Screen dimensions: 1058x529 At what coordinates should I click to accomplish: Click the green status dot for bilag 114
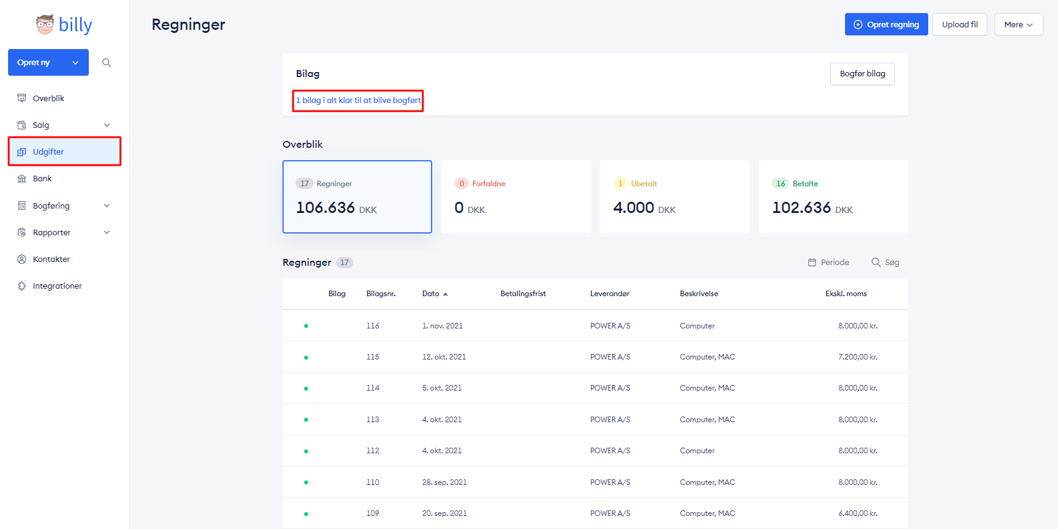click(306, 389)
